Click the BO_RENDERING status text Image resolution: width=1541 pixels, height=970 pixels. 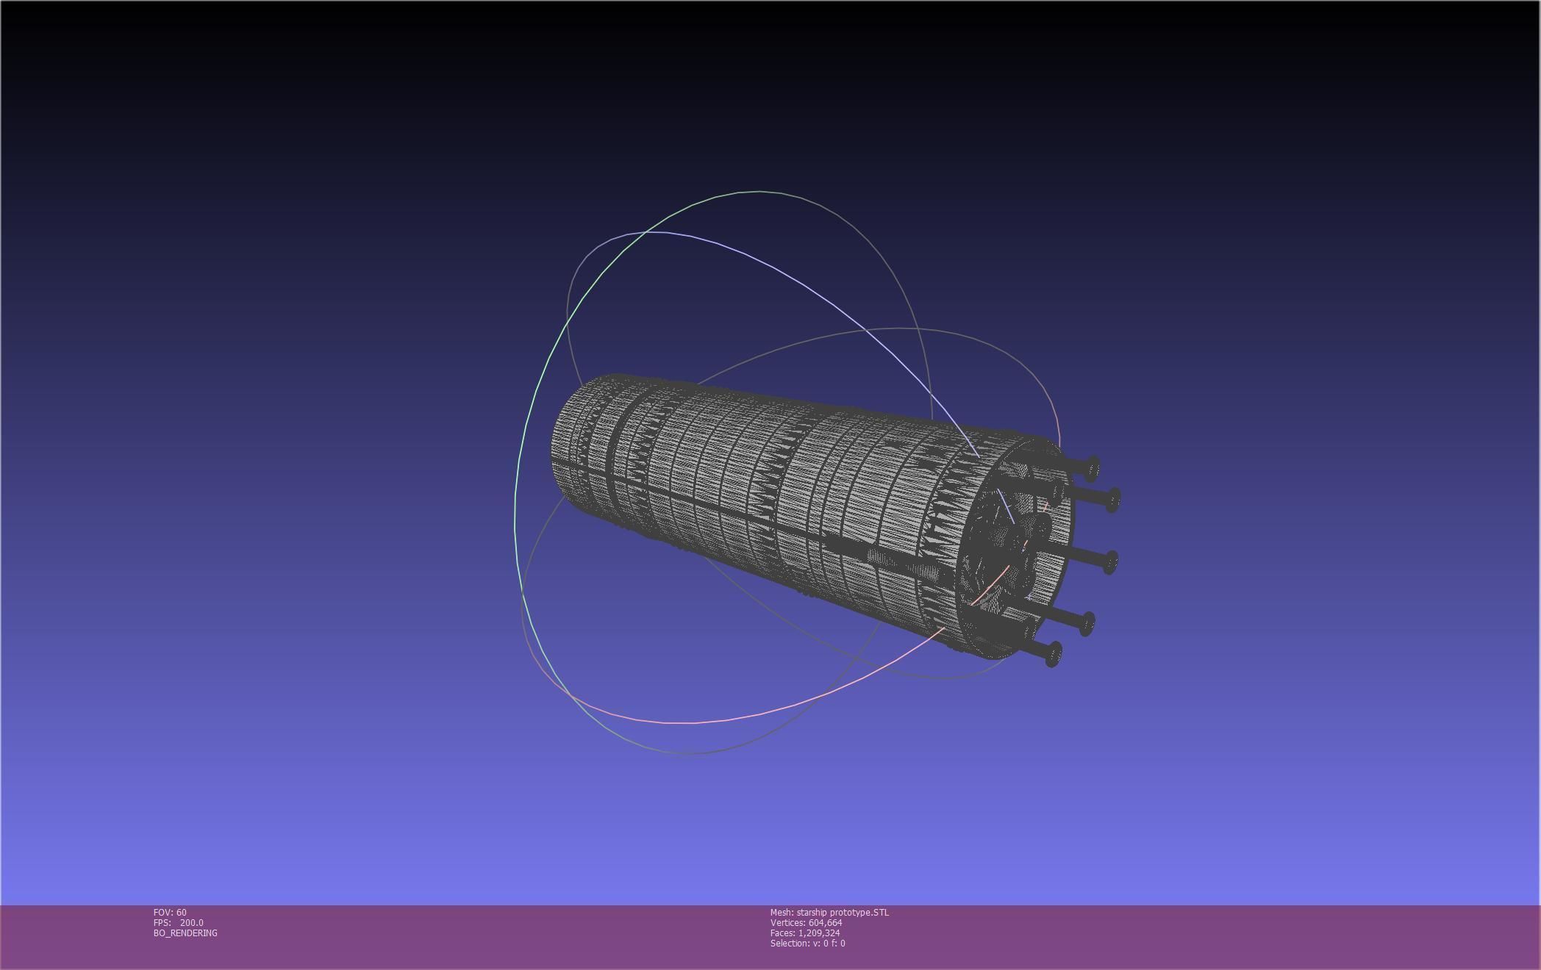tap(185, 933)
